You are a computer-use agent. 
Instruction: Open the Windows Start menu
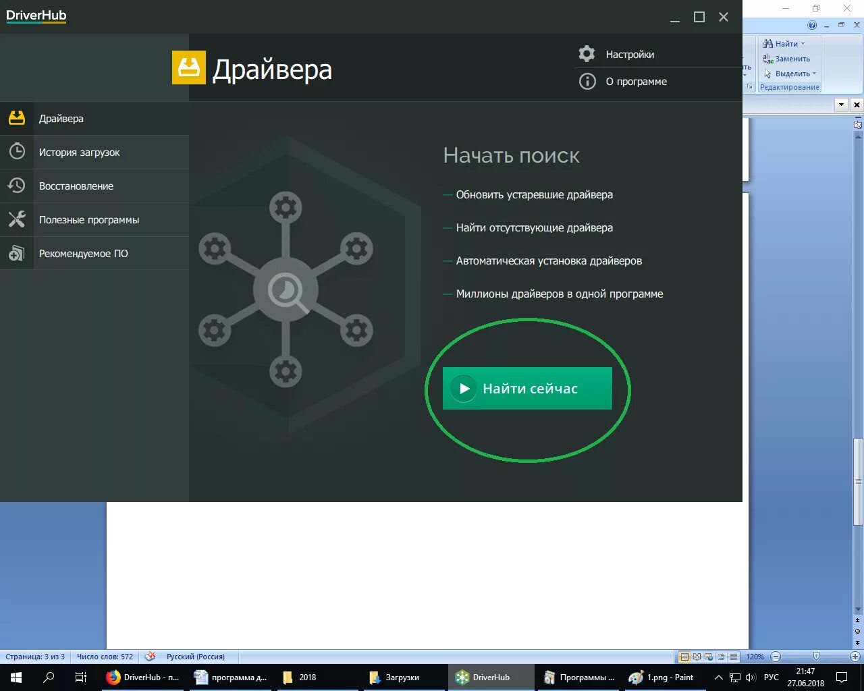16,678
